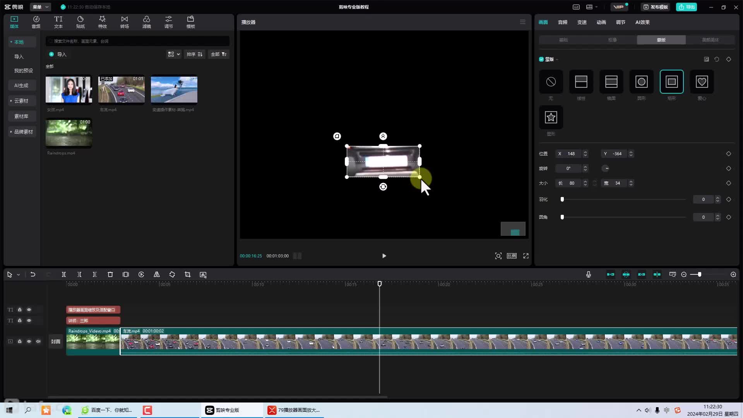The image size is (743, 418).
Task: Open the 文本 (Text) tool
Action: coord(58,22)
